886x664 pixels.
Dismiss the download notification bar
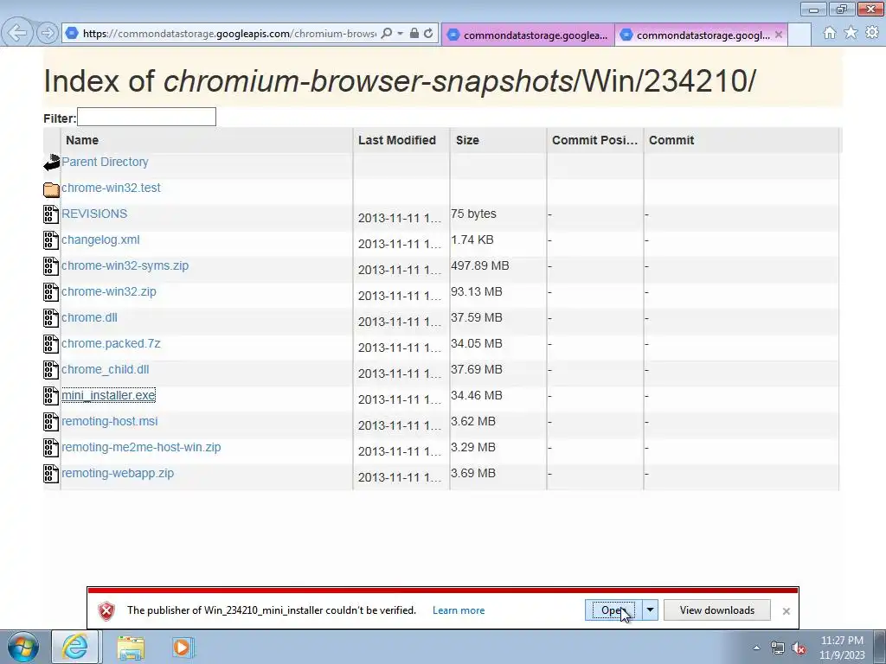(x=786, y=611)
